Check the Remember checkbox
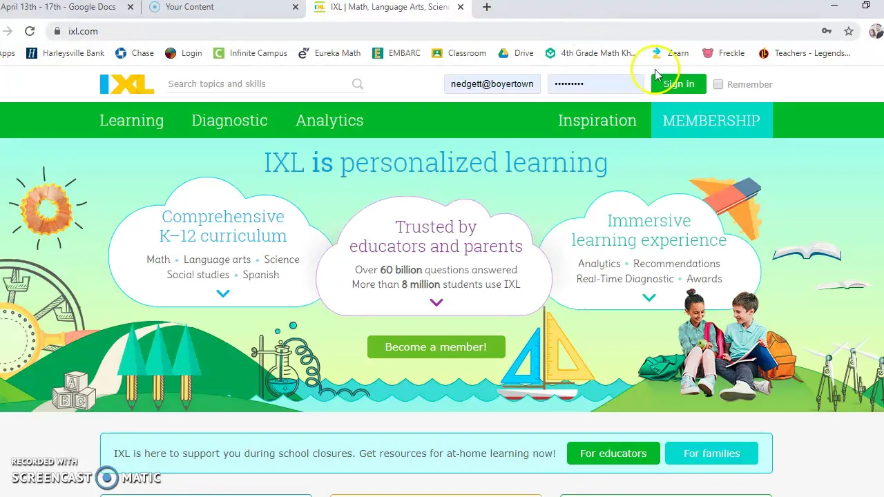This screenshot has width=884, height=497. tap(718, 84)
